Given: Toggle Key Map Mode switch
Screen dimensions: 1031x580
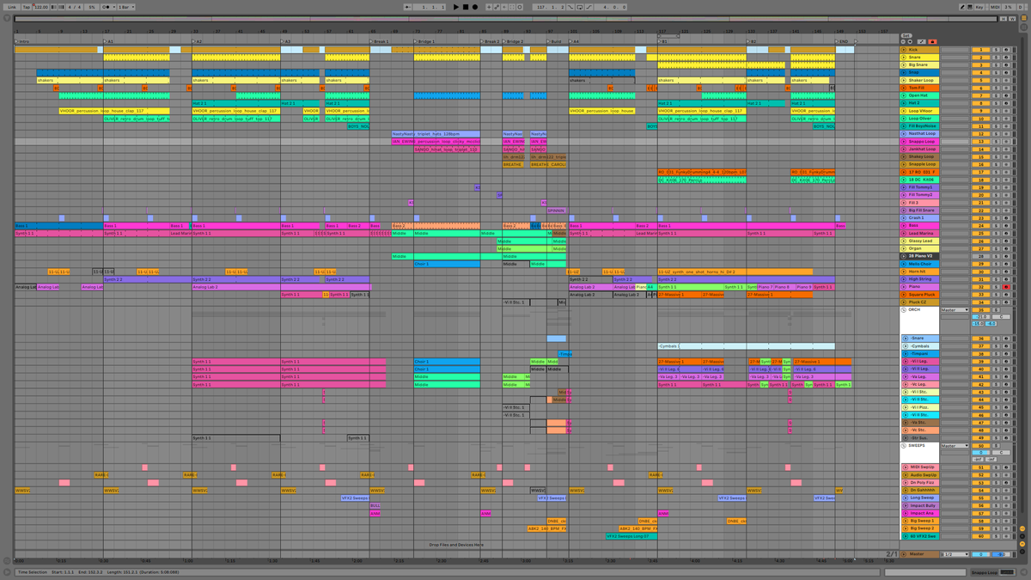Looking at the screenshot, I should click(979, 7).
